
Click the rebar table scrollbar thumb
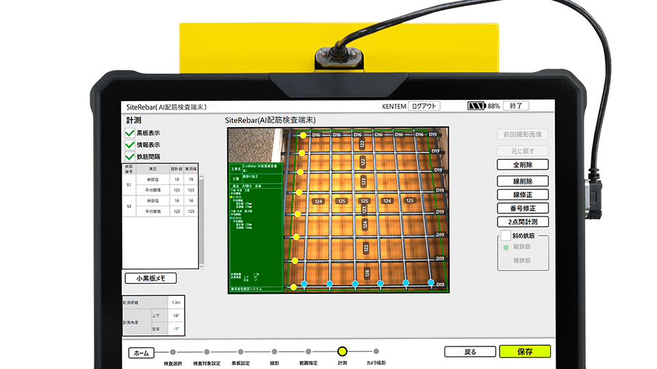pyautogui.click(x=201, y=221)
